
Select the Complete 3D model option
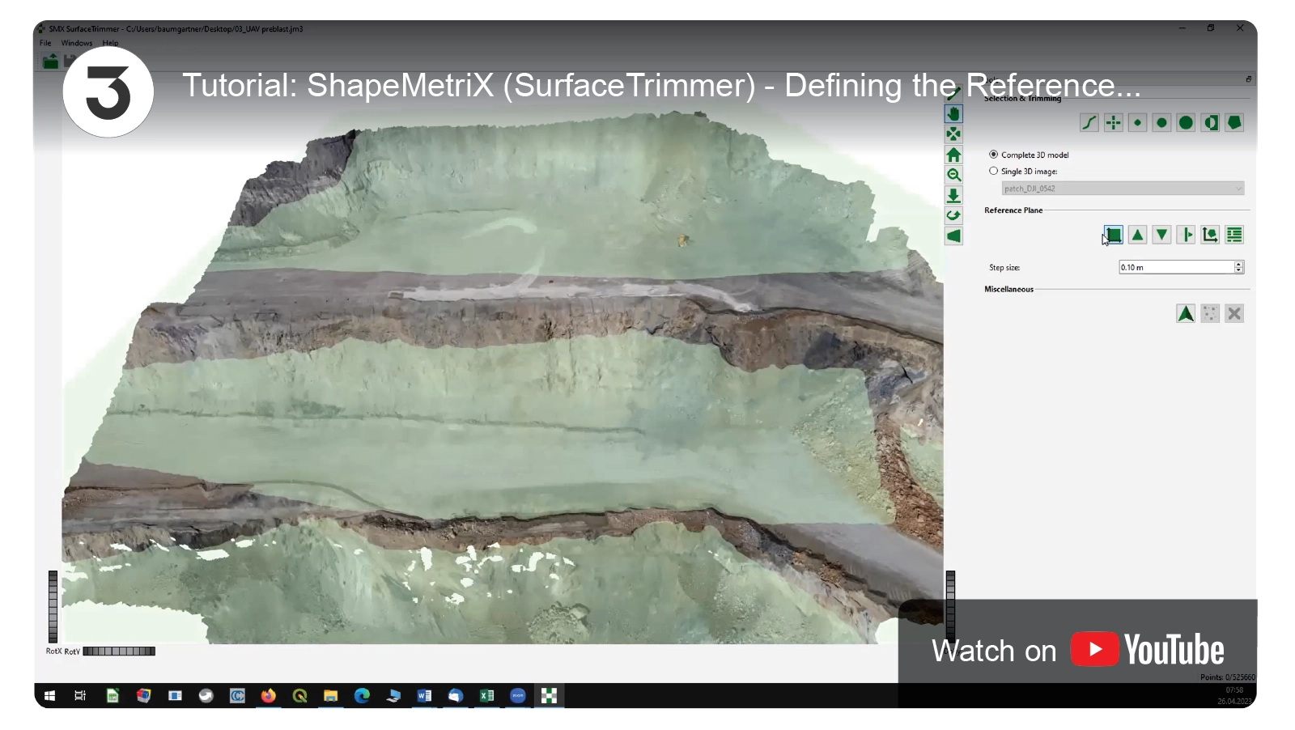pyautogui.click(x=994, y=155)
